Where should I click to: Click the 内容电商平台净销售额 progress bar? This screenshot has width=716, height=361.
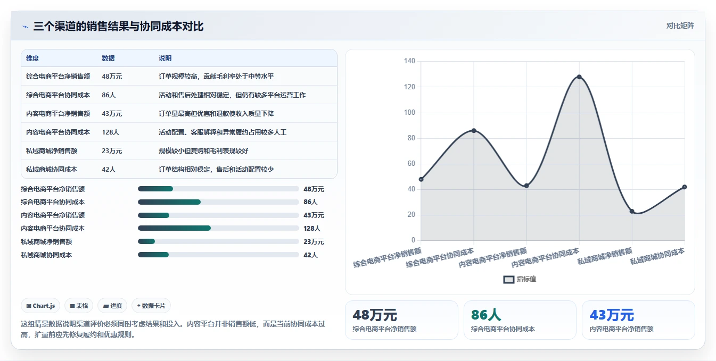tap(218, 215)
